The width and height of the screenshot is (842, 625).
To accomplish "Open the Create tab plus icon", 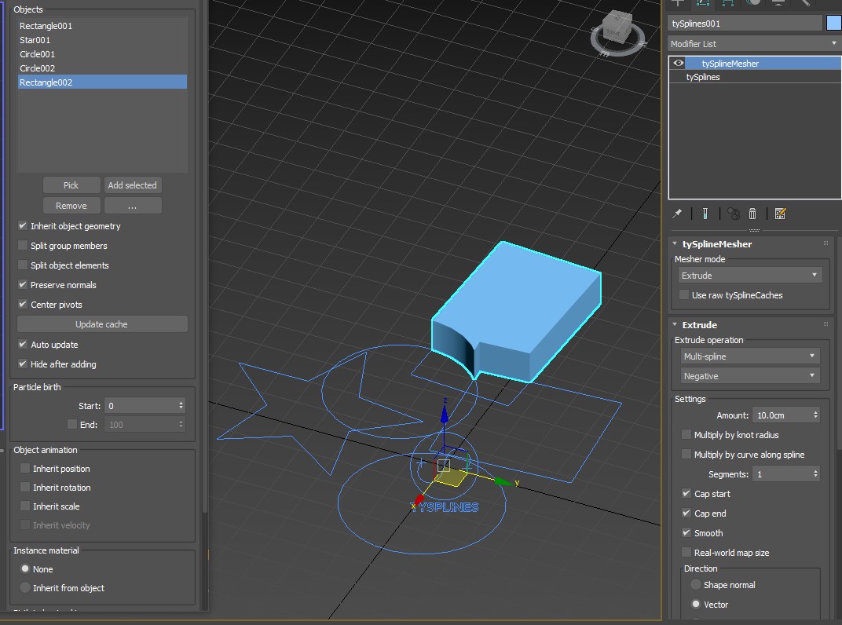I will [x=678, y=2].
